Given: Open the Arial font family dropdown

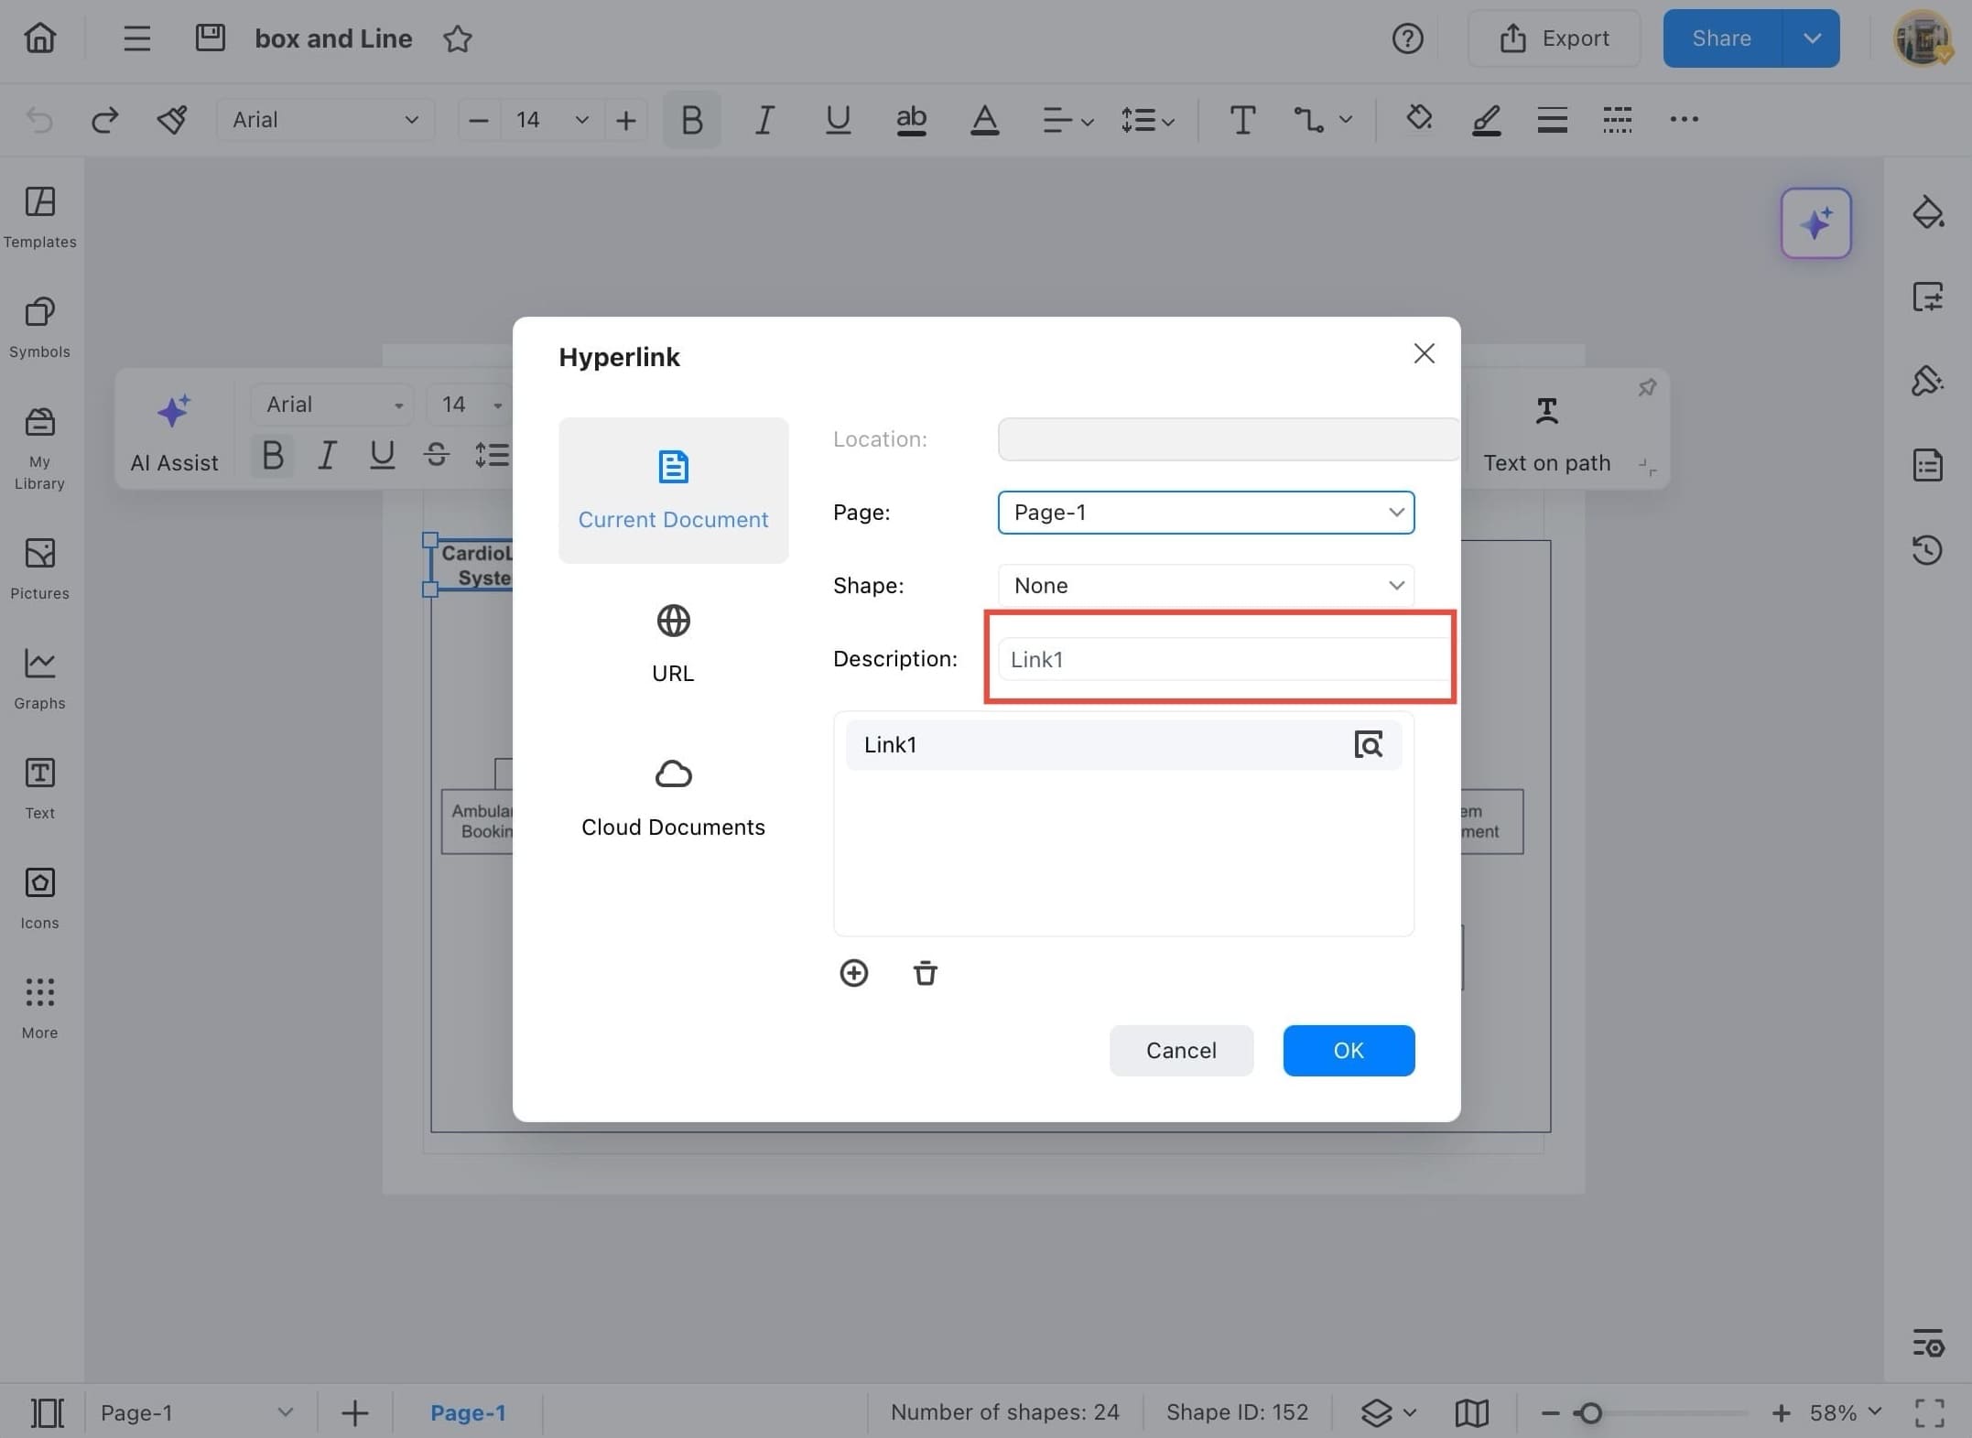Looking at the screenshot, I should click(324, 120).
